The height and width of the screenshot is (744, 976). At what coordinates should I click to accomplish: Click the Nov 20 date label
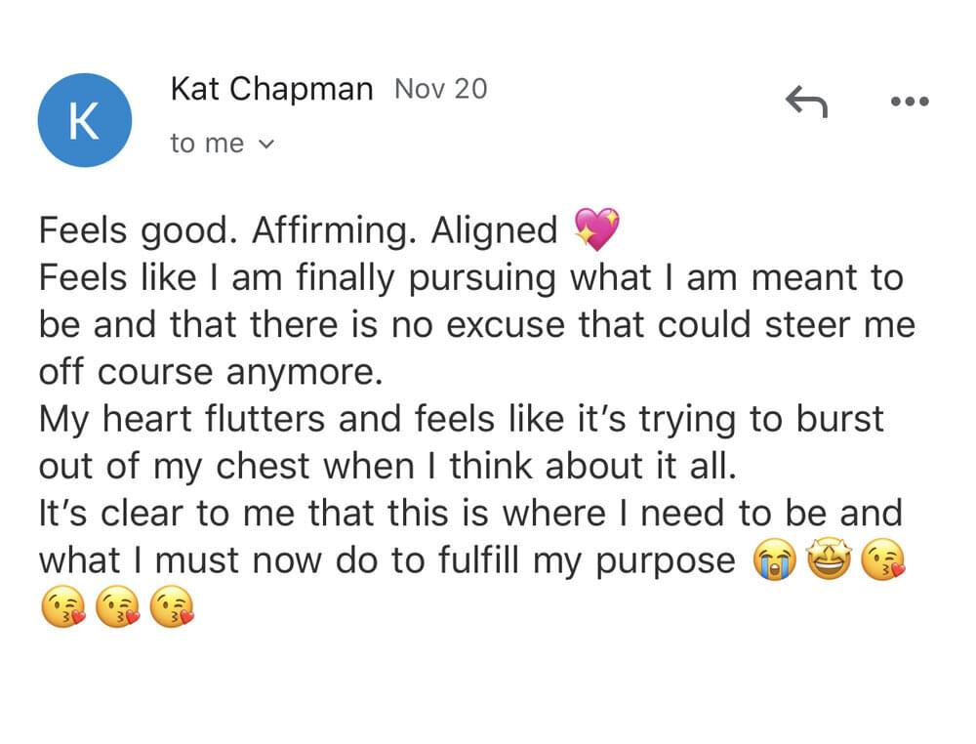tap(441, 89)
